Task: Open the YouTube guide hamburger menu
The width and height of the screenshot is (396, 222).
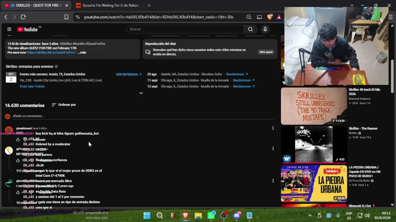Action: pos(9,29)
